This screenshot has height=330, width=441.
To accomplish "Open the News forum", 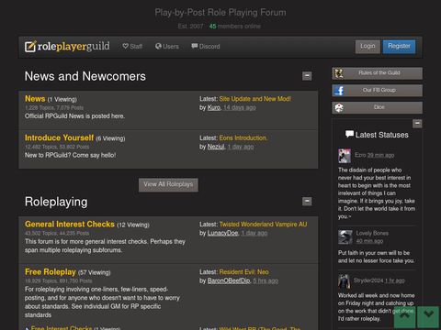I will pyautogui.click(x=35, y=99).
